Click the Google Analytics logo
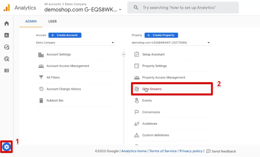 pyautogui.click(x=7, y=8)
